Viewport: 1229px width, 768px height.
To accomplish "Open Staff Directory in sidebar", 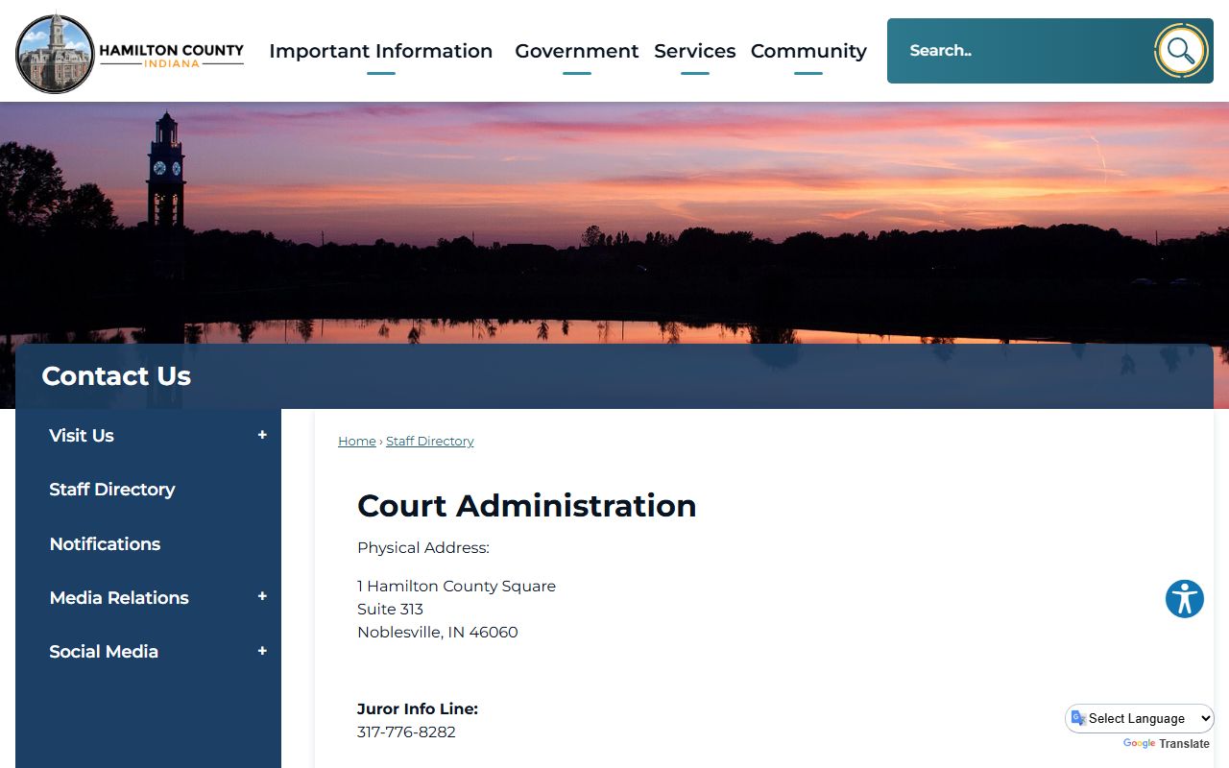I will pyautogui.click(x=112, y=490).
